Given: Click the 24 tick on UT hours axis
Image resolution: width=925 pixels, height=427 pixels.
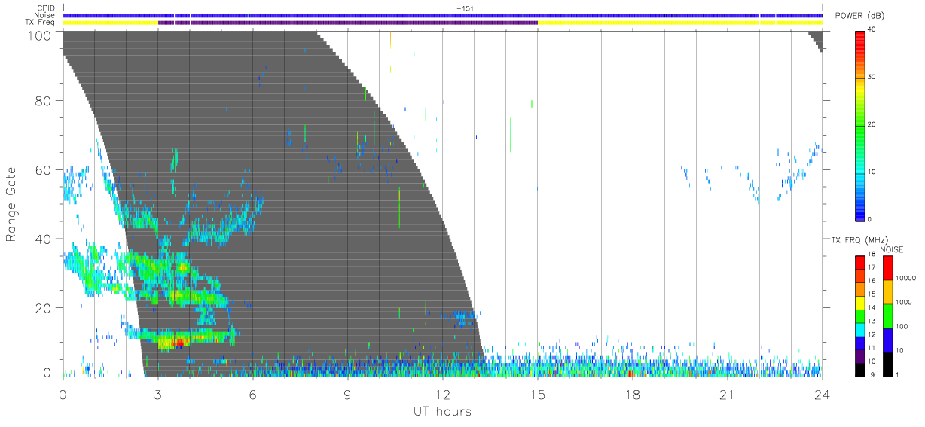Looking at the screenshot, I should click(822, 394).
